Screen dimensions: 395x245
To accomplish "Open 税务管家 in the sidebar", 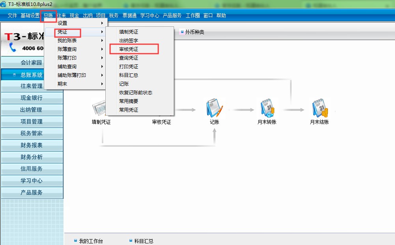I will [32, 133].
